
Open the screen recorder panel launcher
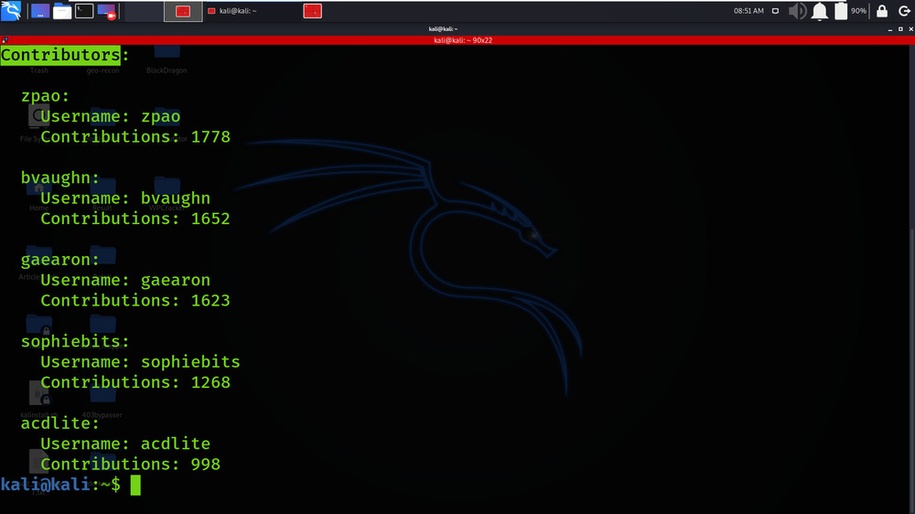coord(107,11)
